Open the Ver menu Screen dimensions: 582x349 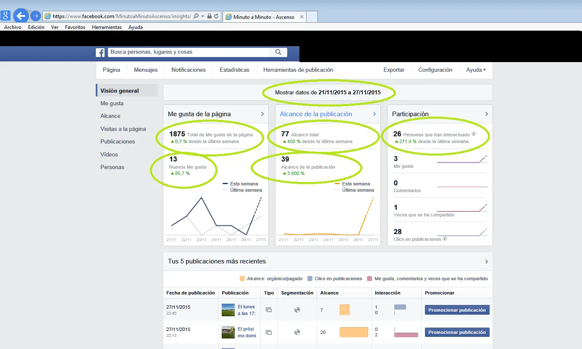(x=55, y=27)
